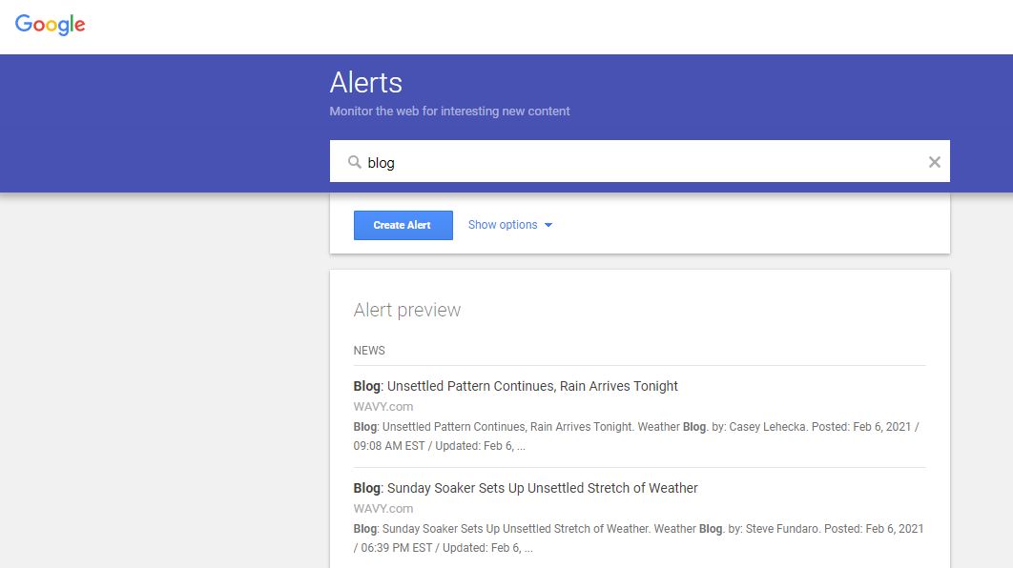
Task: Select the Steve Fundaro article snippet text
Action: [638, 538]
